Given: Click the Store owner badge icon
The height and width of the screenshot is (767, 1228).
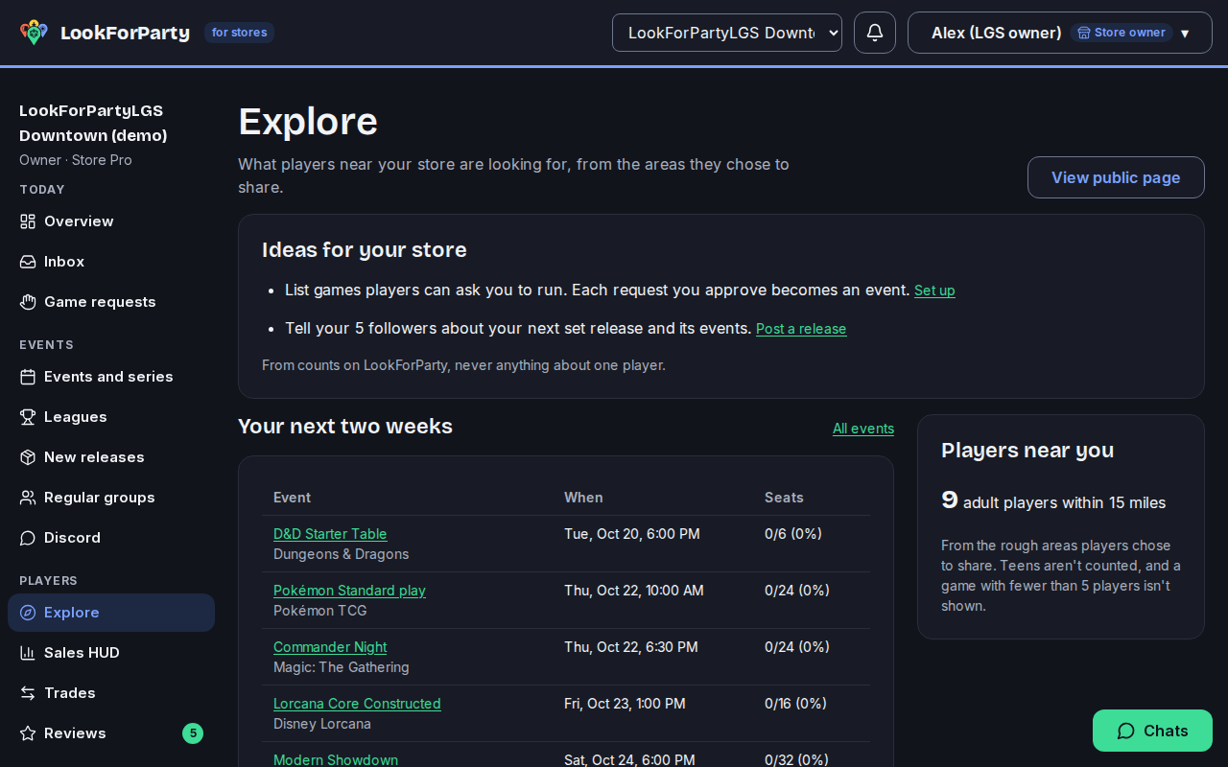Looking at the screenshot, I should [1084, 33].
